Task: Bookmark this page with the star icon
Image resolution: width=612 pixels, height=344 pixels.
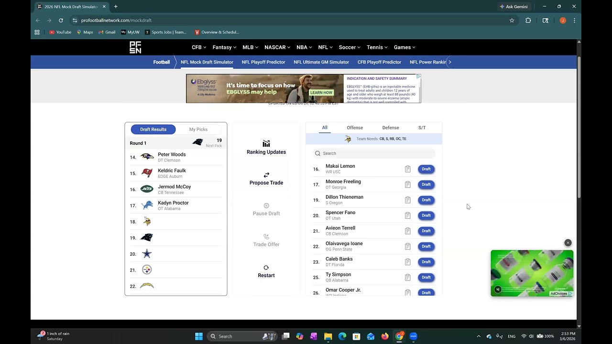Action: point(512,21)
